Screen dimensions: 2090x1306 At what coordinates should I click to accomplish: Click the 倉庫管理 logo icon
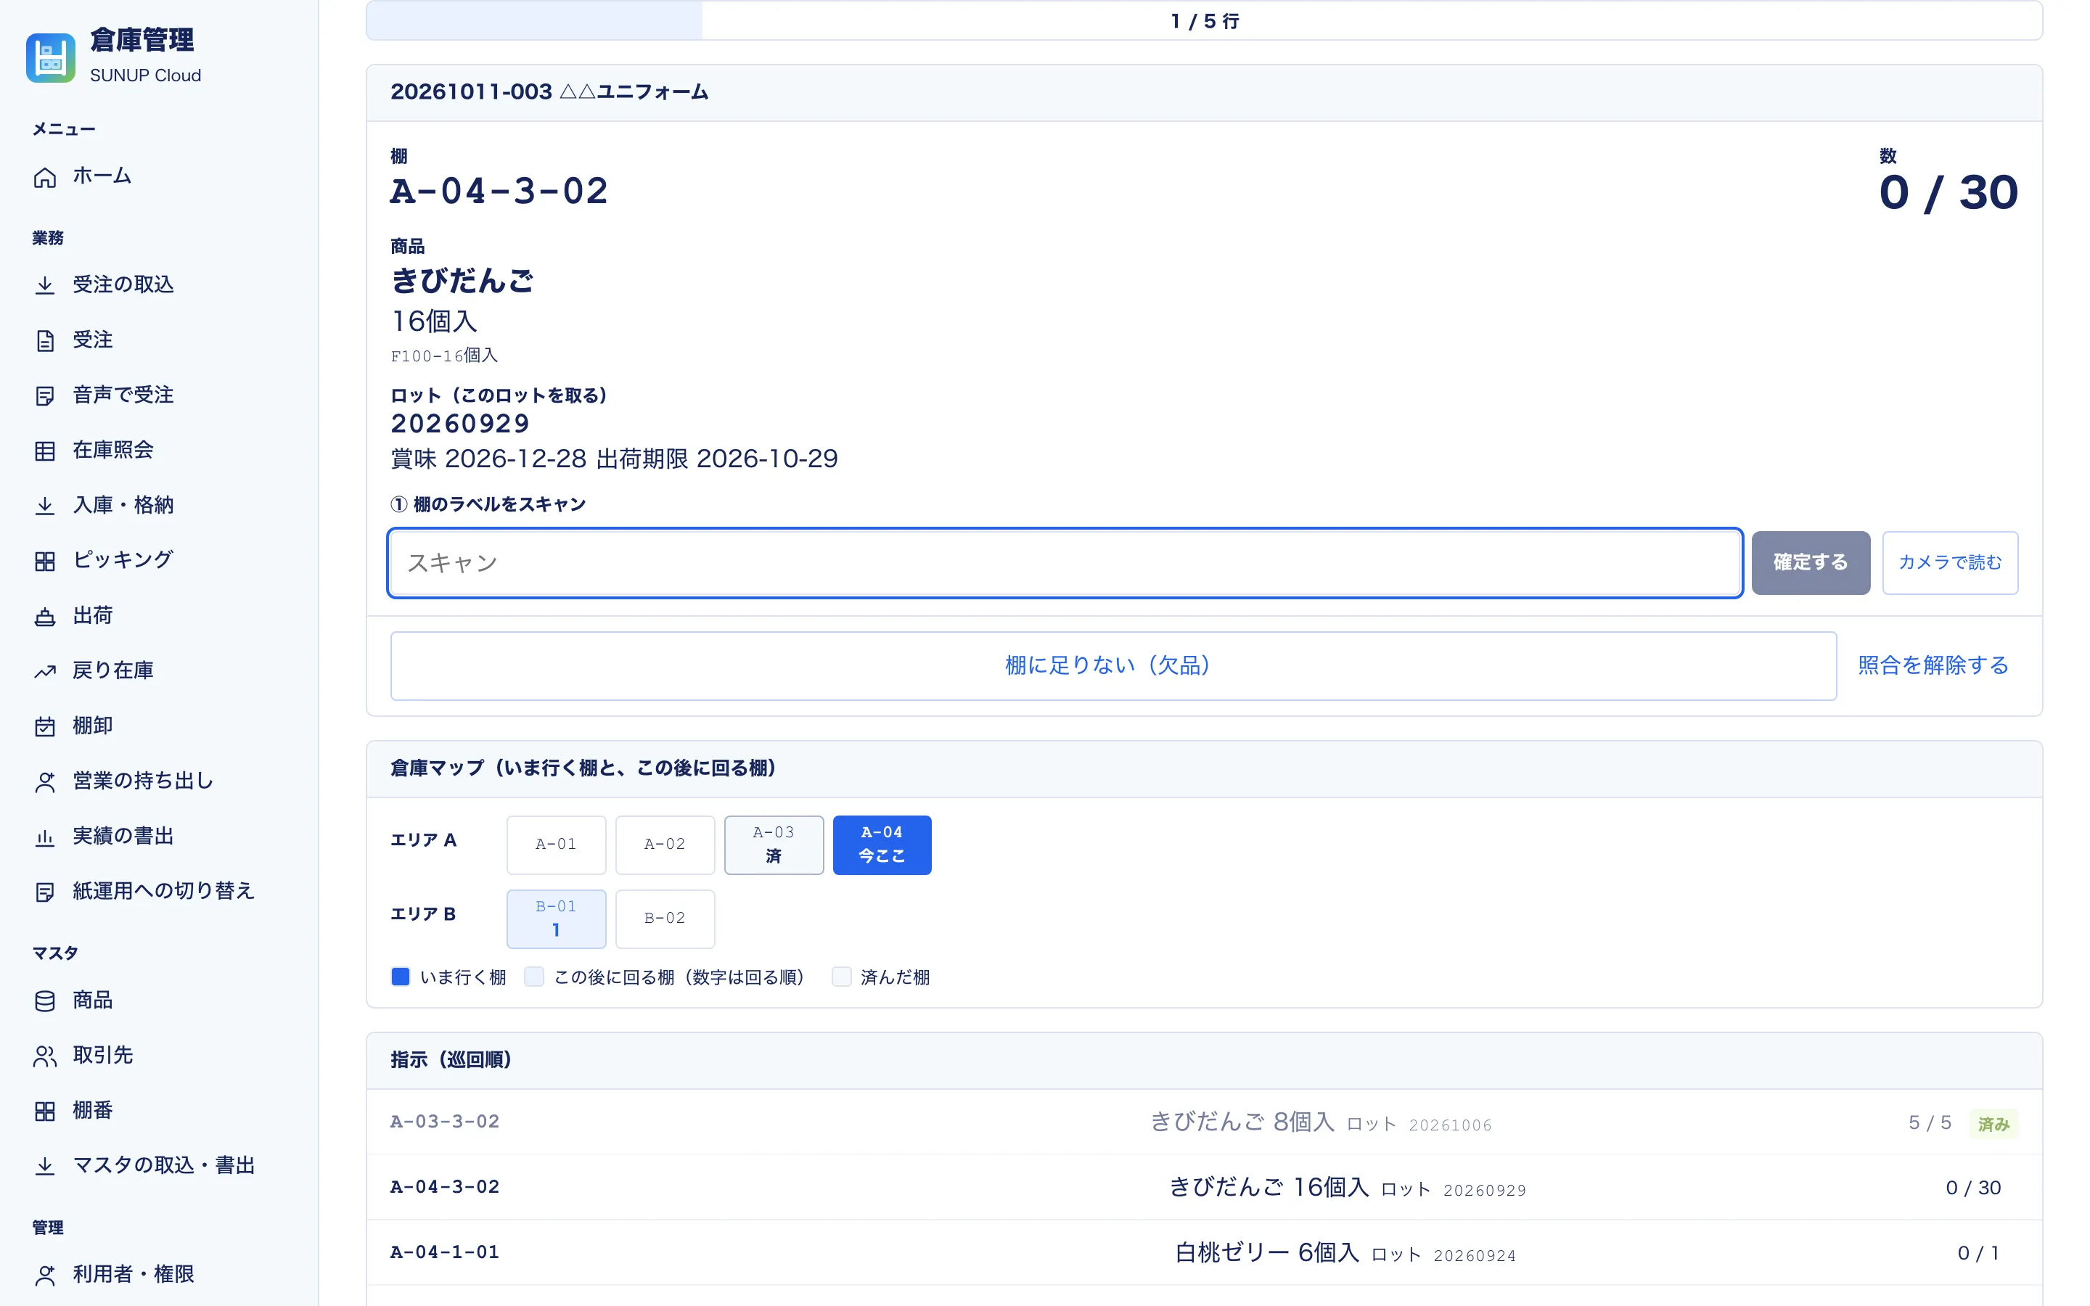click(50, 57)
